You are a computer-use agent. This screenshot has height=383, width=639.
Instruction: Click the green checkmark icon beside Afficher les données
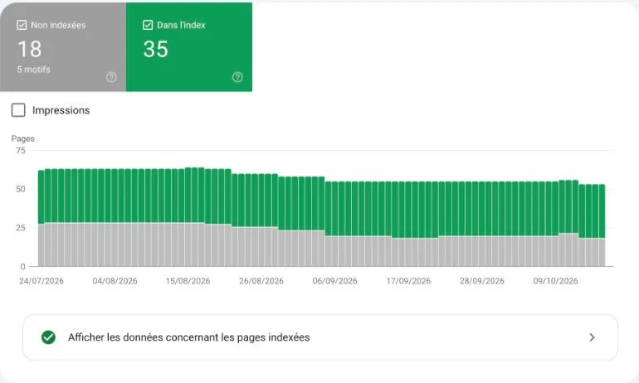(x=48, y=337)
